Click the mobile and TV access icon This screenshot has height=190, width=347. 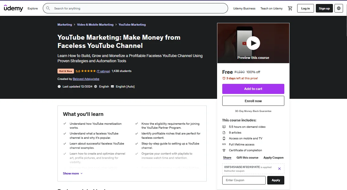pyautogui.click(x=224, y=138)
